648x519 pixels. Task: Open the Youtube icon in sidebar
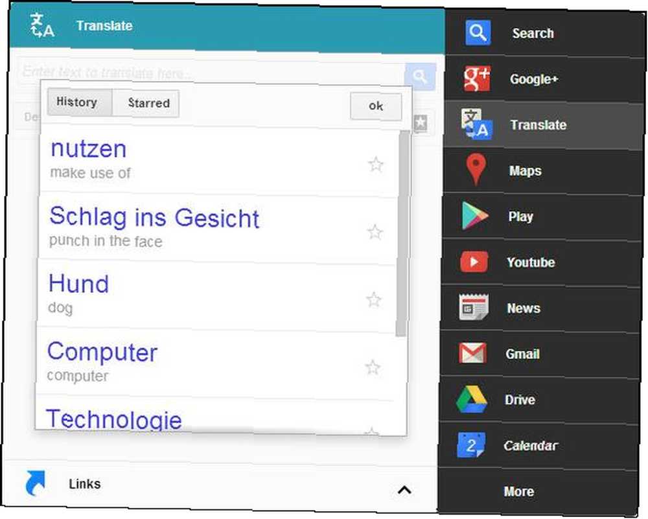474,262
